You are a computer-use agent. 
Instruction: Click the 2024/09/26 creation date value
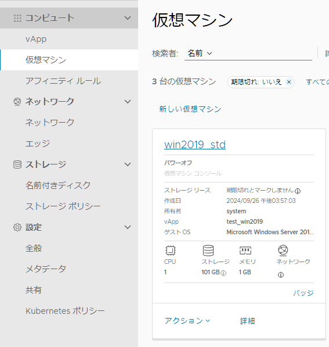(x=261, y=201)
